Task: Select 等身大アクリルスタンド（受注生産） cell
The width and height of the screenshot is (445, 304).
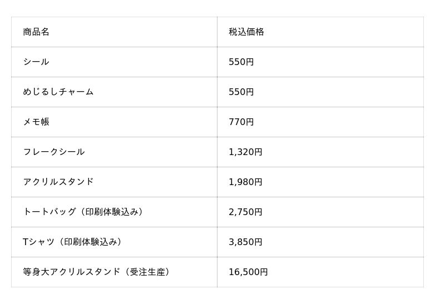Action: coord(114,272)
